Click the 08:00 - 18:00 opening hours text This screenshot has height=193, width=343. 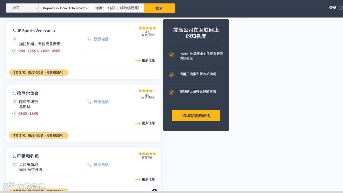(28, 114)
